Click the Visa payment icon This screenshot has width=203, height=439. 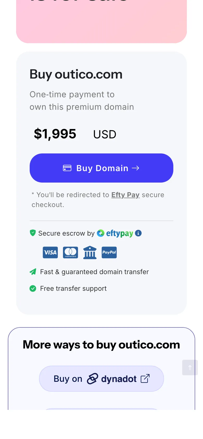50,252
